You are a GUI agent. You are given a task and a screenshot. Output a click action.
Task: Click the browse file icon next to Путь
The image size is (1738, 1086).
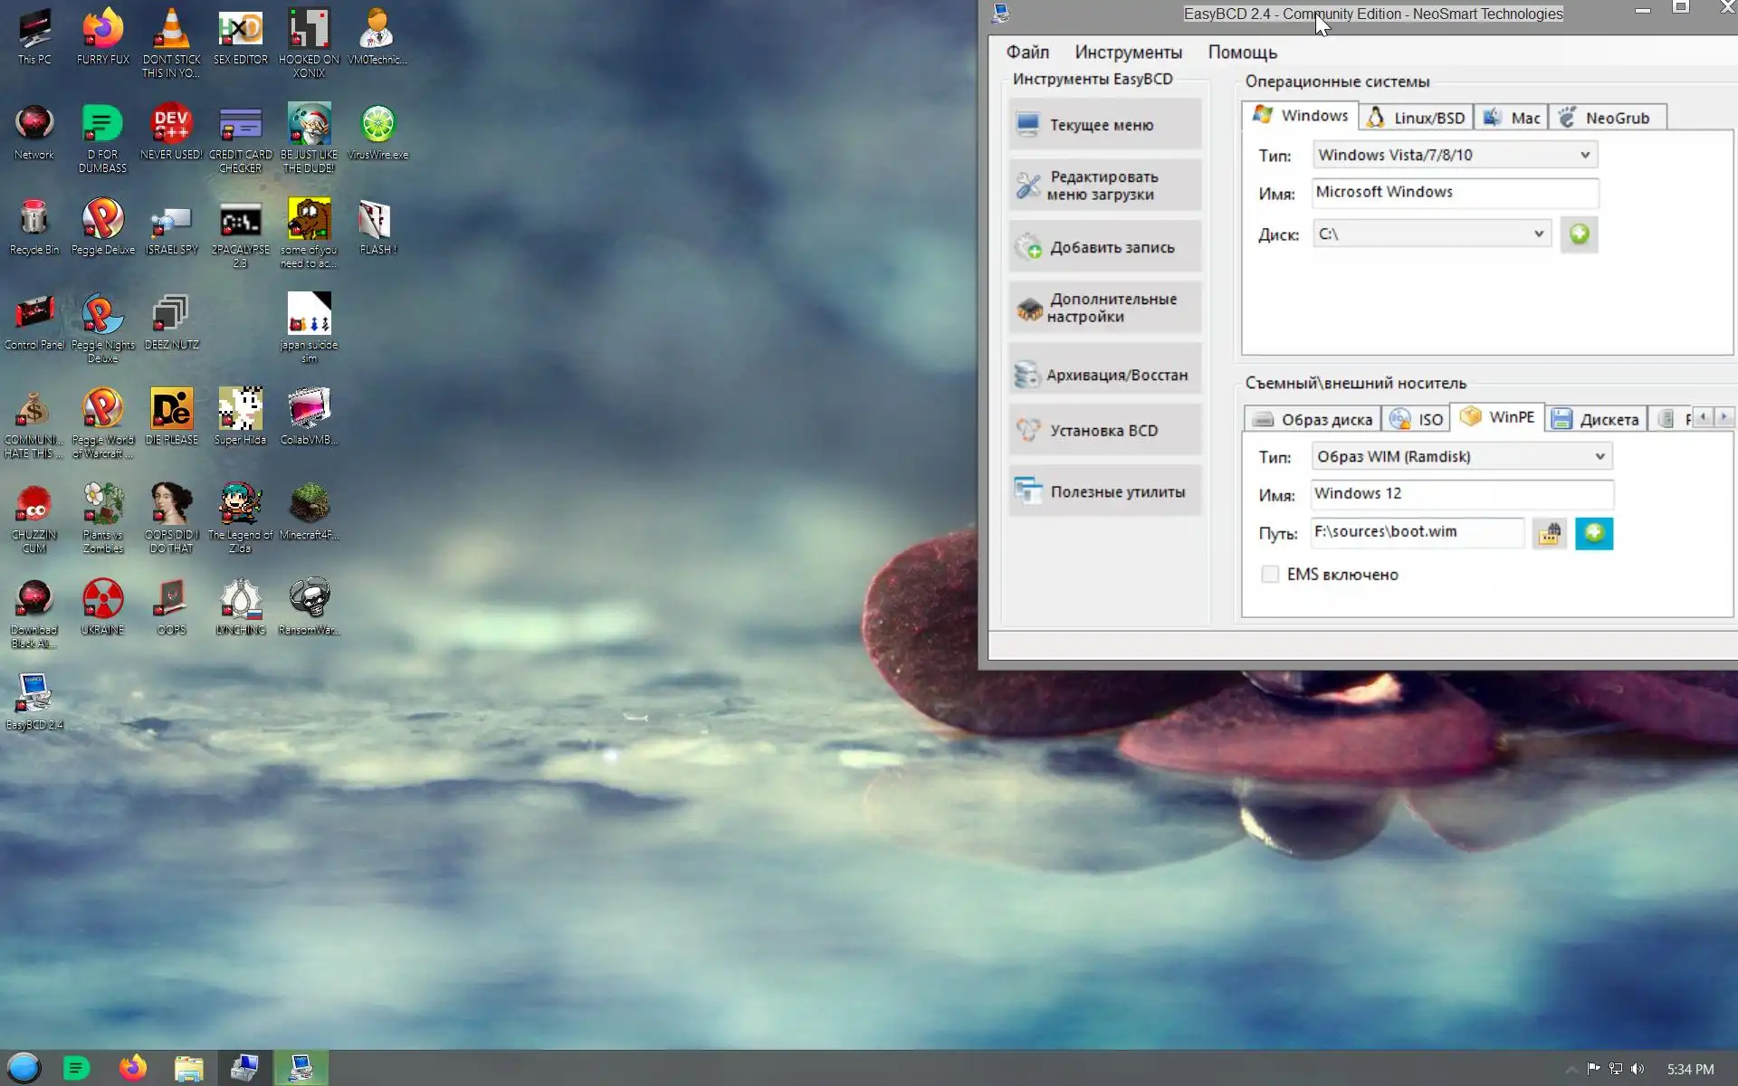coord(1549,534)
